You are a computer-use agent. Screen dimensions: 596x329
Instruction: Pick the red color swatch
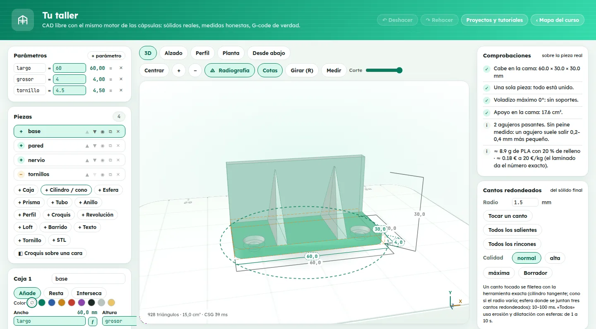pyautogui.click(x=72, y=303)
